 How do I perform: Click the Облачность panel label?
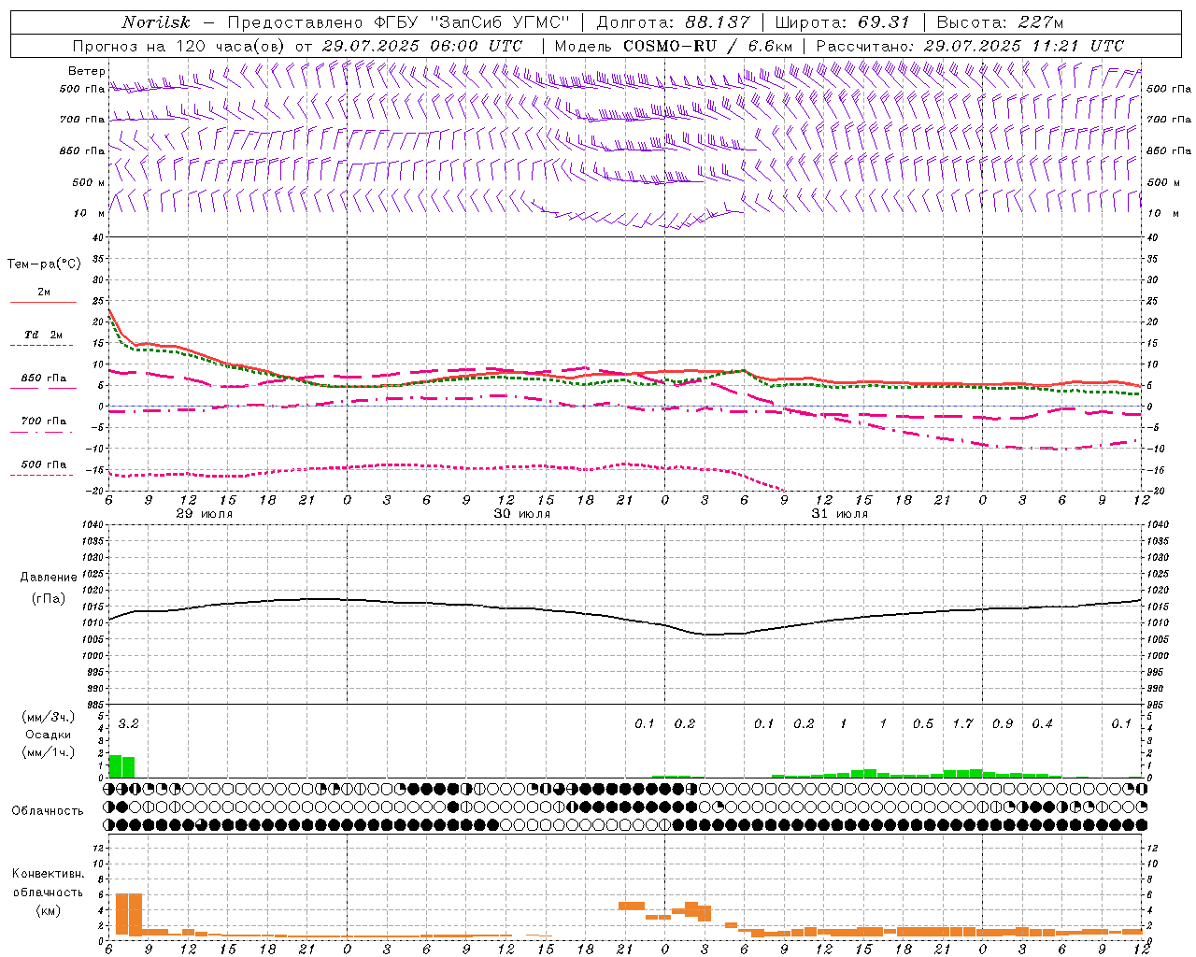(x=48, y=811)
